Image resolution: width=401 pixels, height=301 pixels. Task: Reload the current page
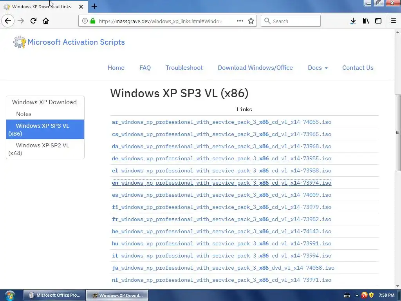33,21
